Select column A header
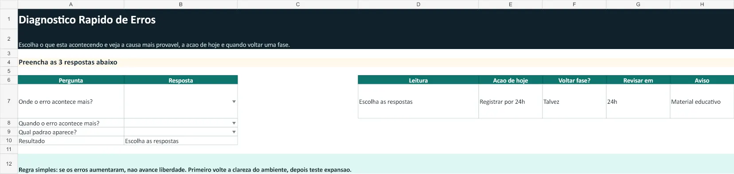The height and width of the screenshot is (174, 734). 71,4
